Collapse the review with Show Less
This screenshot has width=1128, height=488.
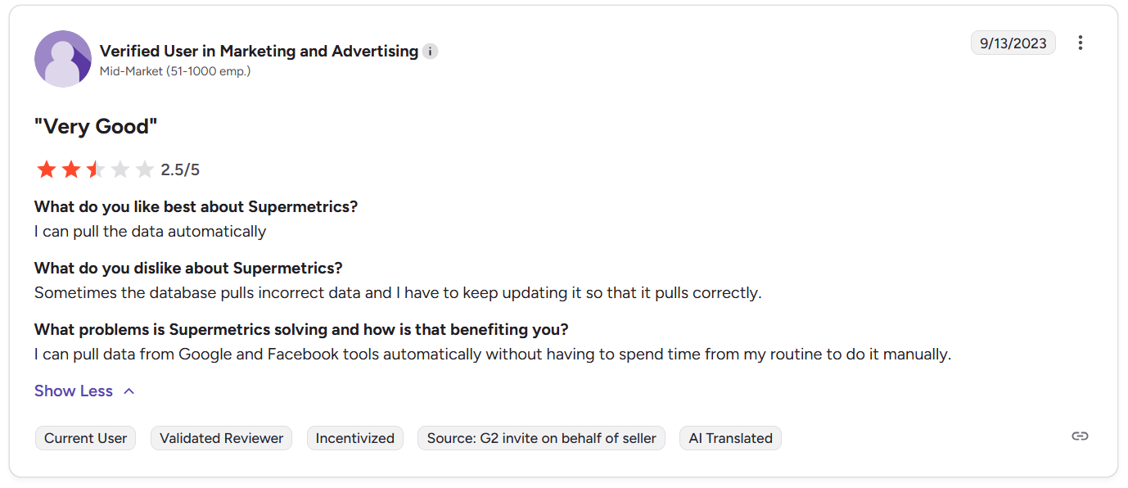tap(74, 391)
